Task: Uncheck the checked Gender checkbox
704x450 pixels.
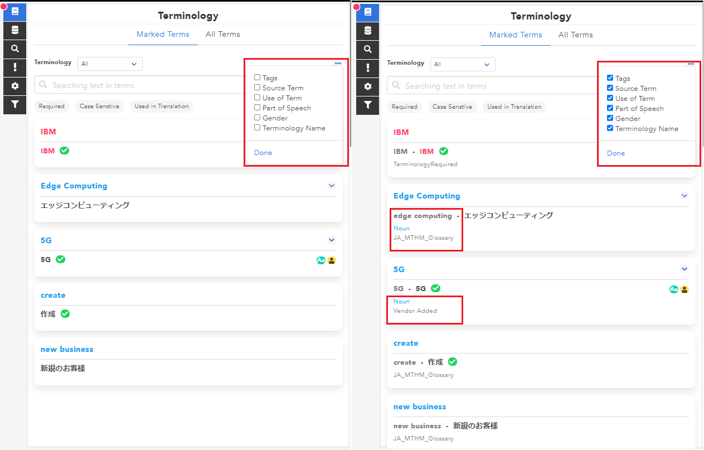Action: coord(610,118)
